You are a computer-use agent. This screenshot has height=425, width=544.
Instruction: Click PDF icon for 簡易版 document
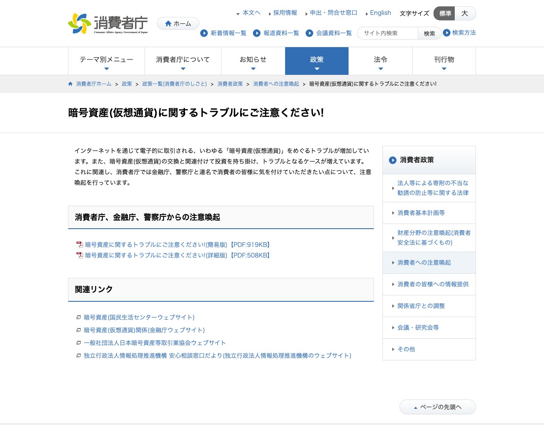click(79, 244)
